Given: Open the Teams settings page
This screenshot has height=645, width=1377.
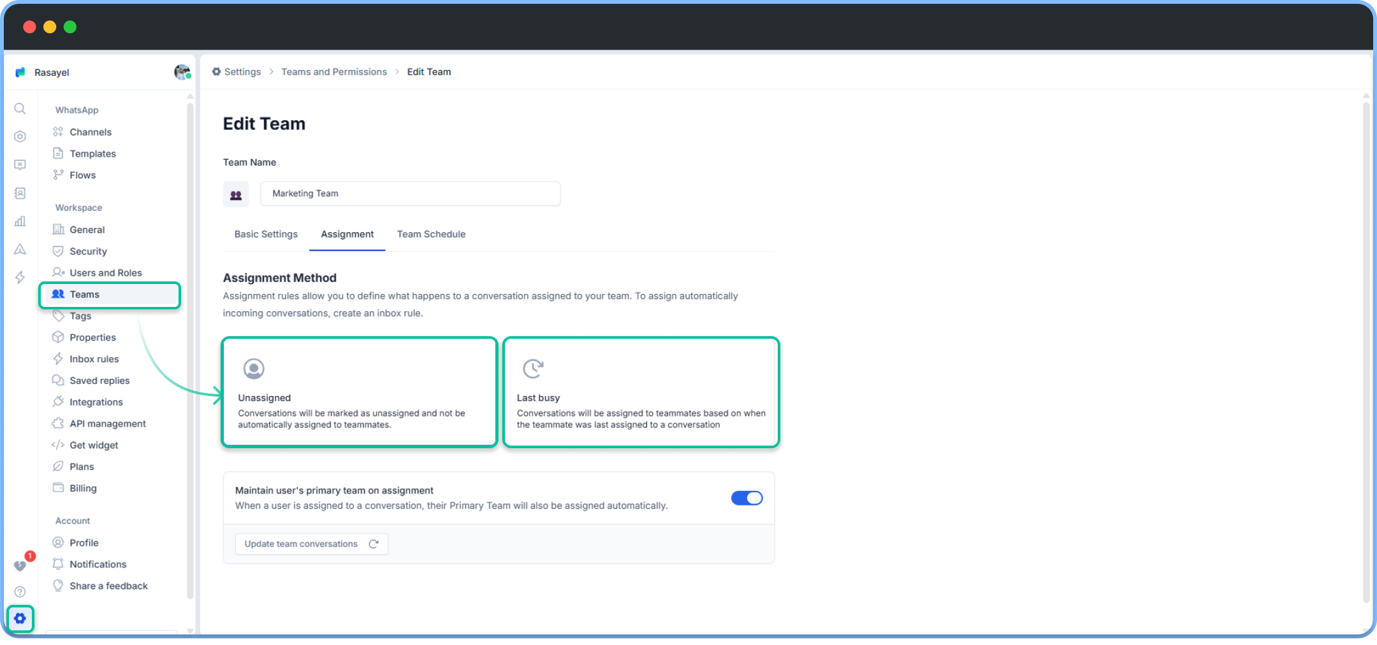Looking at the screenshot, I should pos(110,295).
